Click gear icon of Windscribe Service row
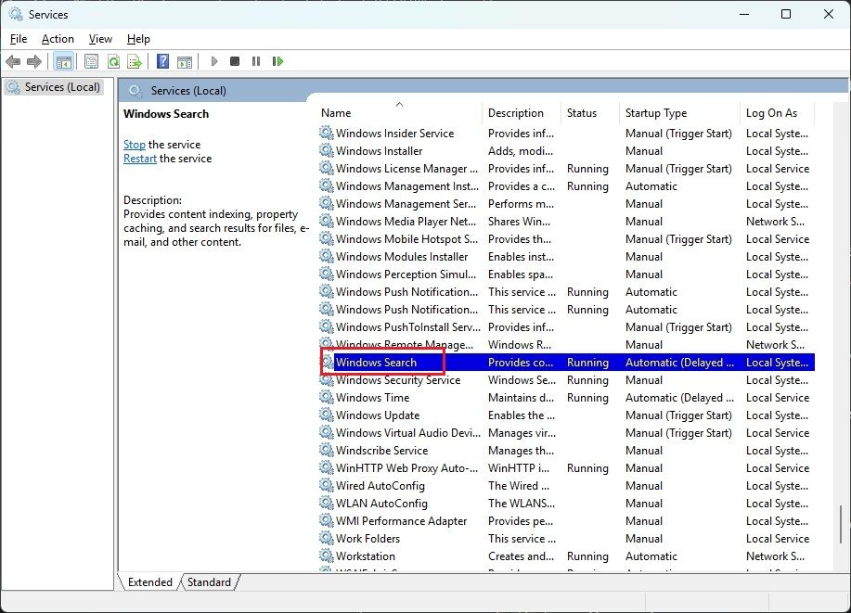 tap(326, 451)
